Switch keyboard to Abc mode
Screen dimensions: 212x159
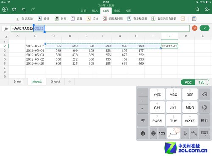click(x=188, y=82)
